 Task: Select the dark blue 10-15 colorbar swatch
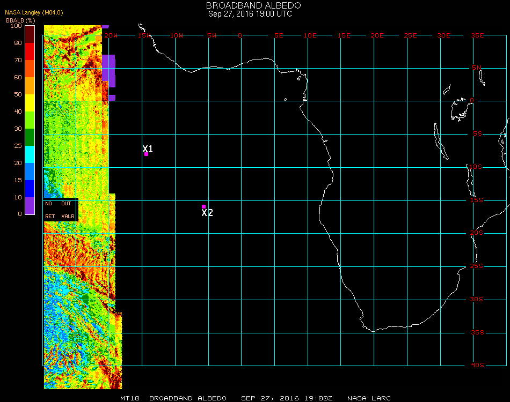(x=30, y=189)
